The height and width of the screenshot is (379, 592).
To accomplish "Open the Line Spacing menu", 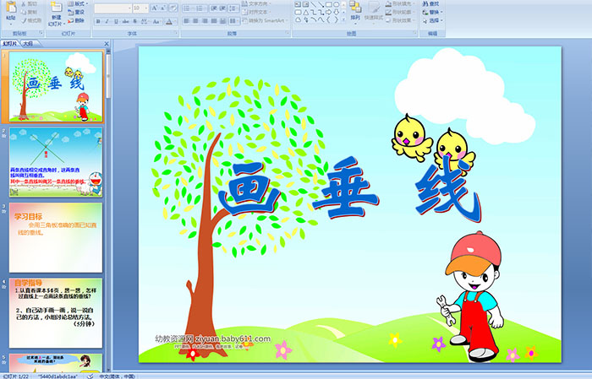I will pyautogui.click(x=233, y=8).
